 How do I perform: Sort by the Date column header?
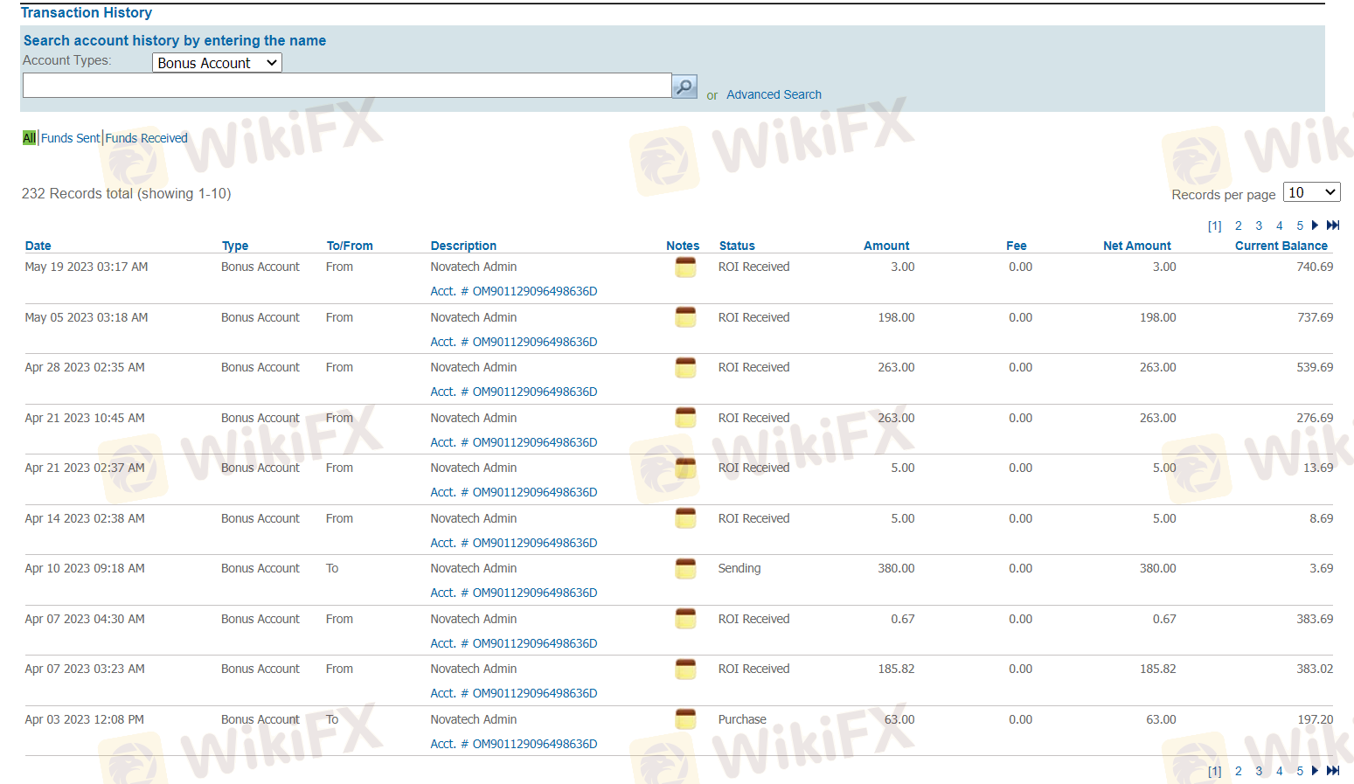(38, 246)
